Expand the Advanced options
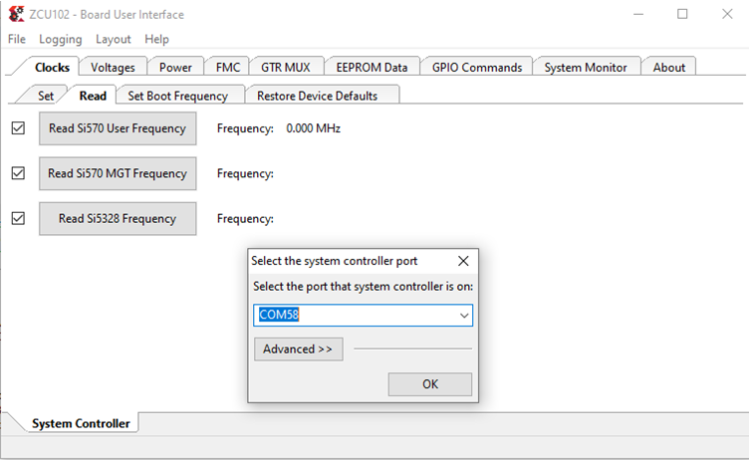The height and width of the screenshot is (460, 749). (x=298, y=349)
